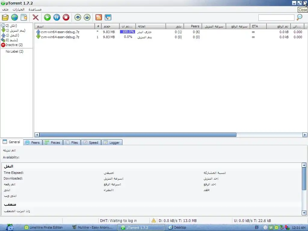Select the downloading cvm-win64-asan-debug.7z row

tap(171, 37)
